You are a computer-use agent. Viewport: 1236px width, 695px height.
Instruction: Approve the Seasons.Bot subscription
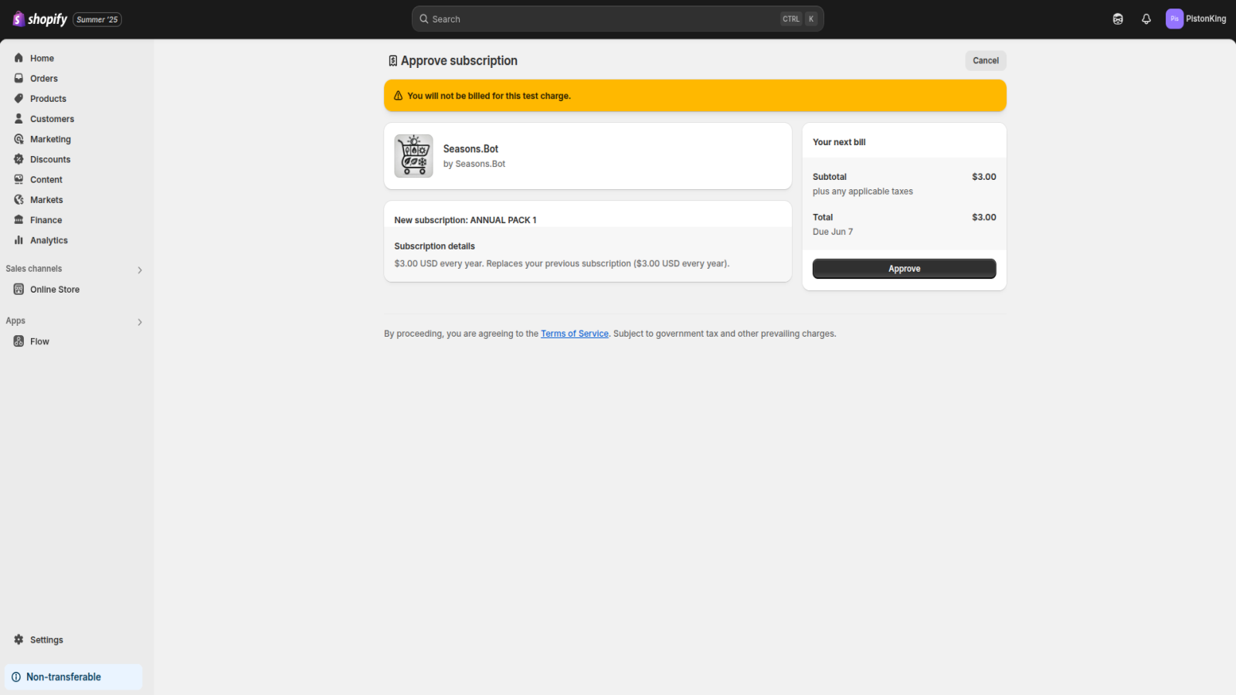[903, 268]
